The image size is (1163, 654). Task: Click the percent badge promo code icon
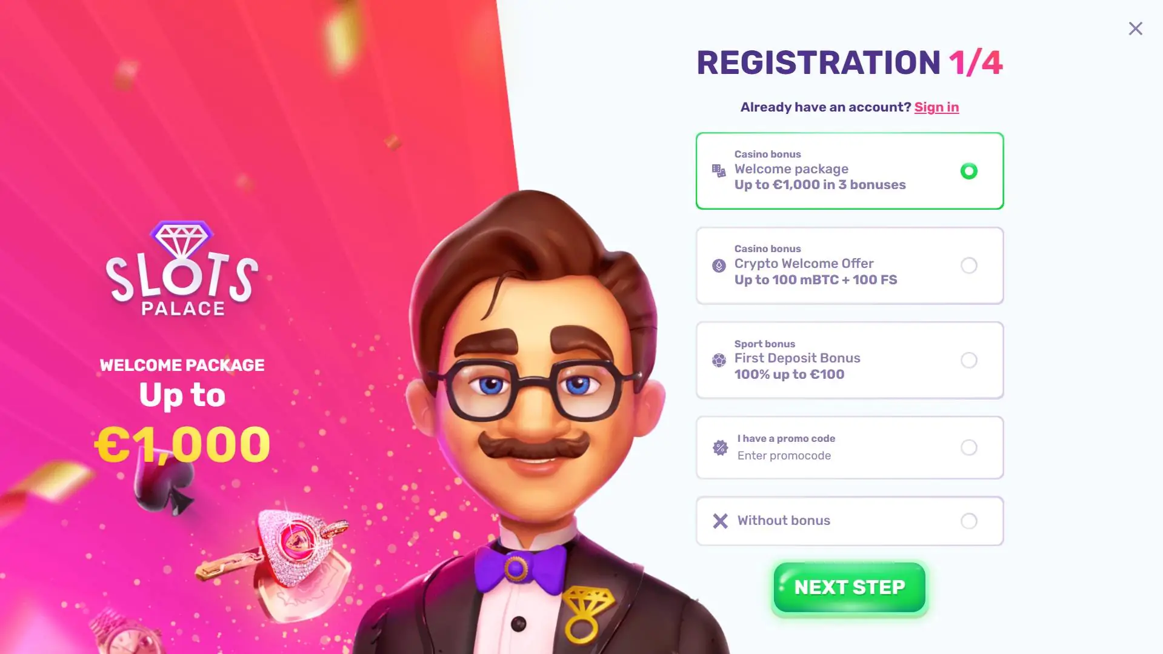pyautogui.click(x=720, y=447)
